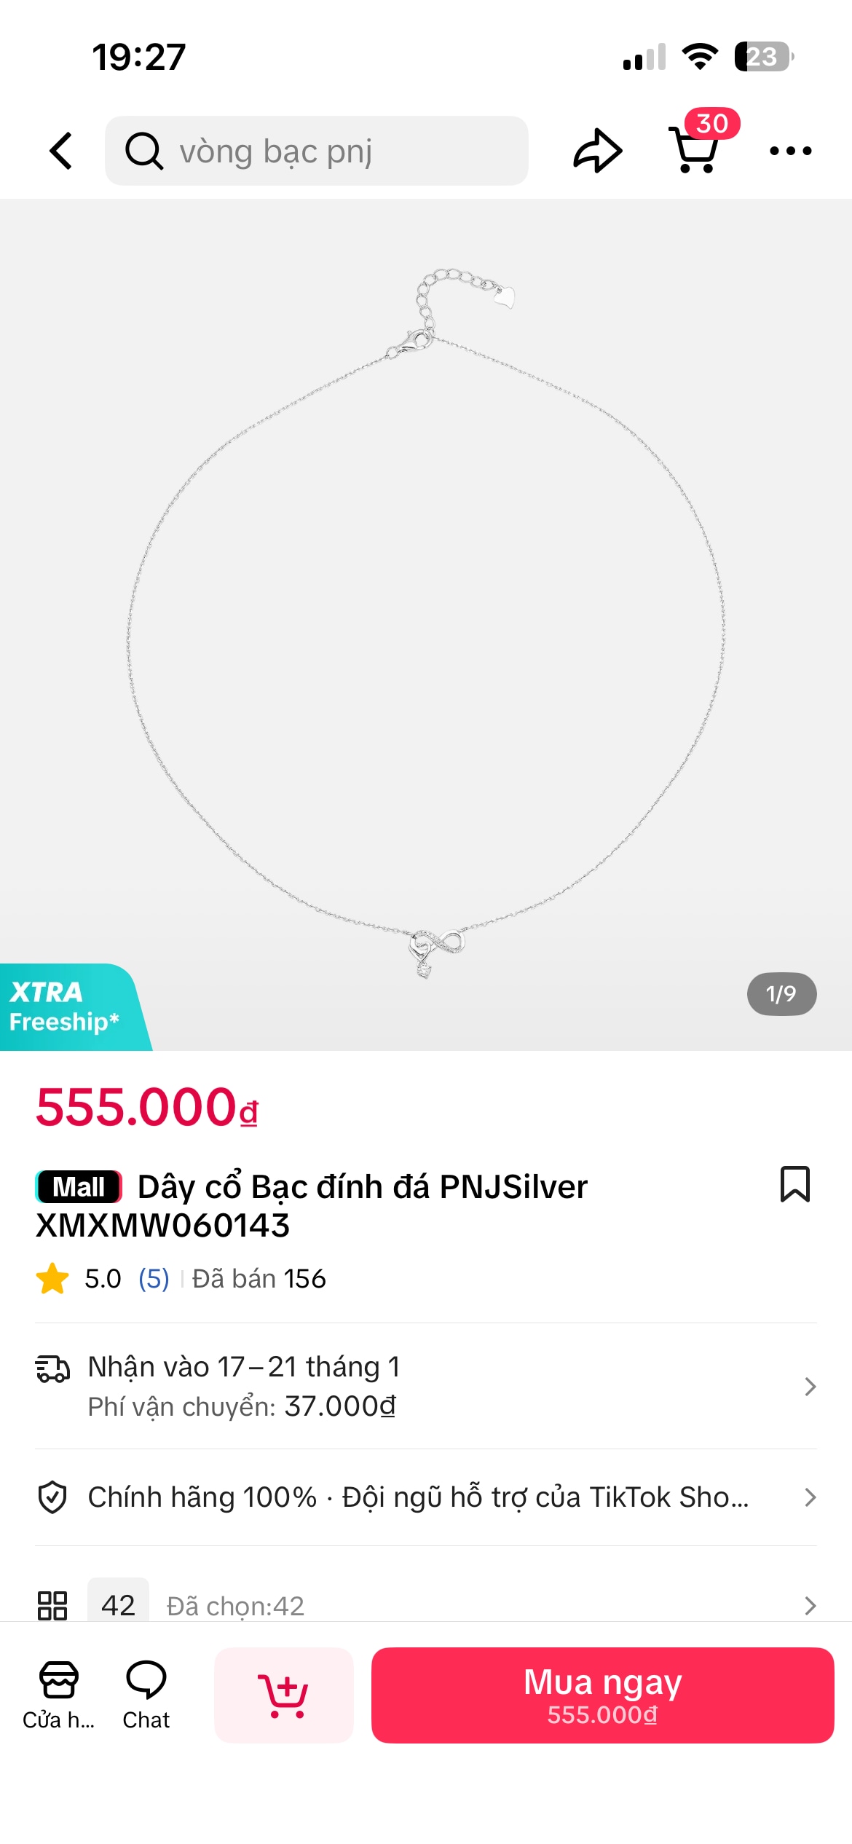Add product to cart button

pos(283,1695)
